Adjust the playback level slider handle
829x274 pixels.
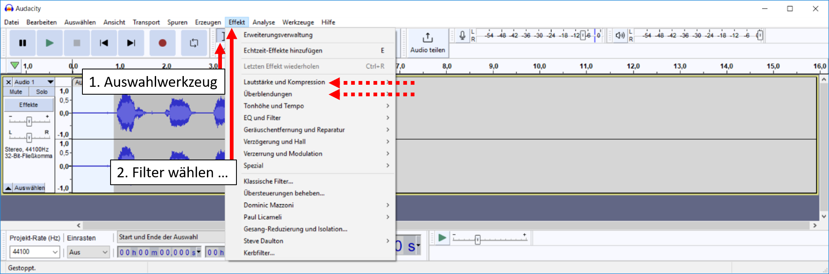point(759,36)
